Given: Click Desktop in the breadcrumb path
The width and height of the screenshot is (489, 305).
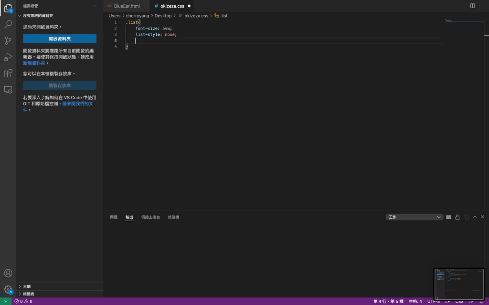Looking at the screenshot, I should coord(163,16).
